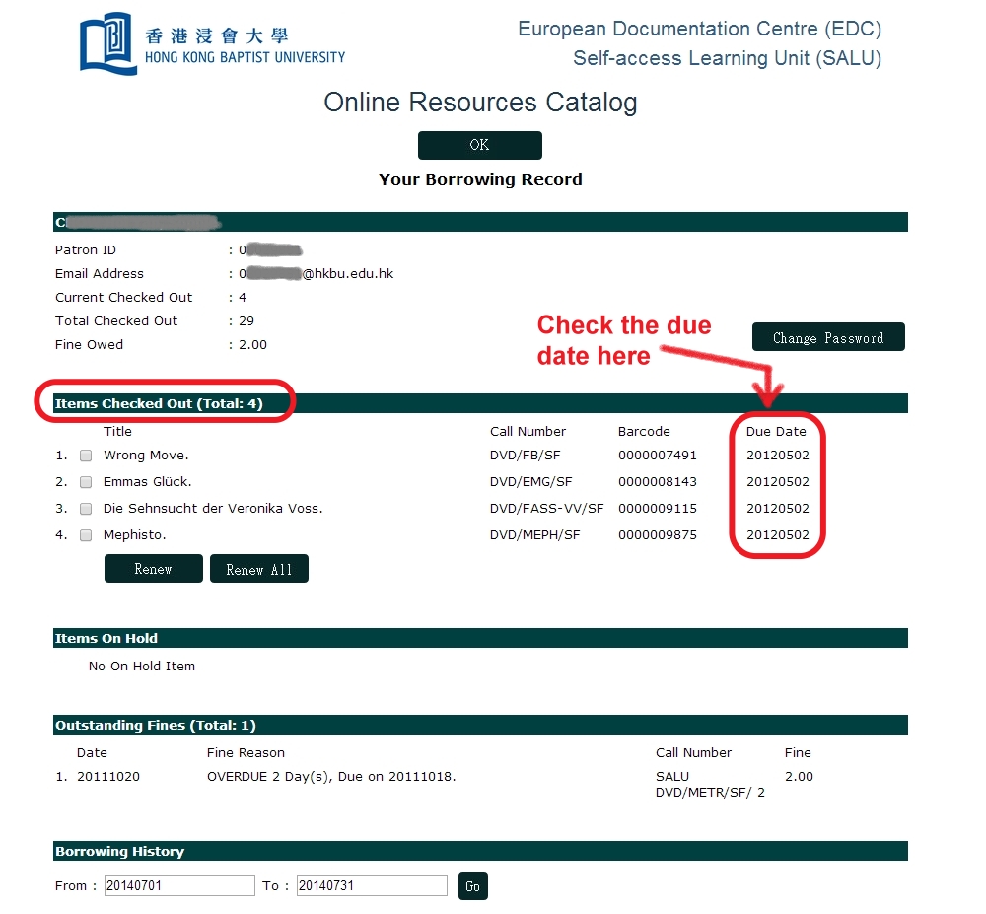Select the Emmas Glück checkbox
Viewport: 986px width, 914px height.
click(x=86, y=482)
